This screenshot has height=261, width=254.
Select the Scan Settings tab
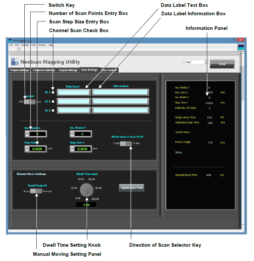point(89,70)
